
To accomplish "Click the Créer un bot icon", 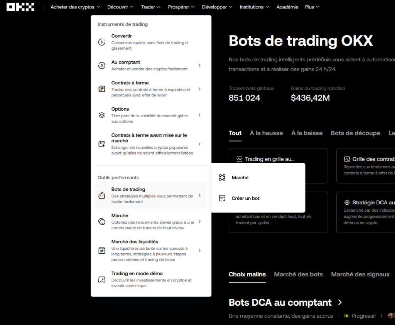I will click(222, 198).
